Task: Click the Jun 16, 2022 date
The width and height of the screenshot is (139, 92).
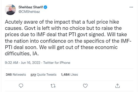Action: click(x=31, y=63)
